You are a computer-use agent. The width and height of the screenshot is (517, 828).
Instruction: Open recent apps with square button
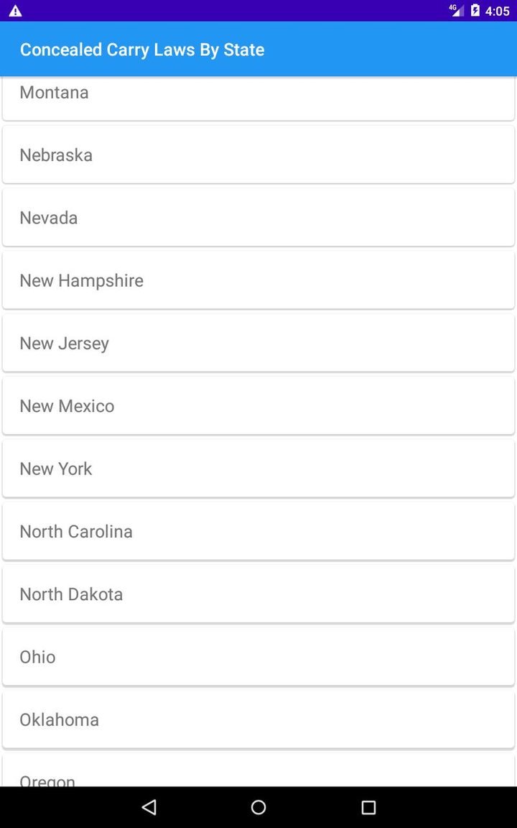[x=368, y=807]
